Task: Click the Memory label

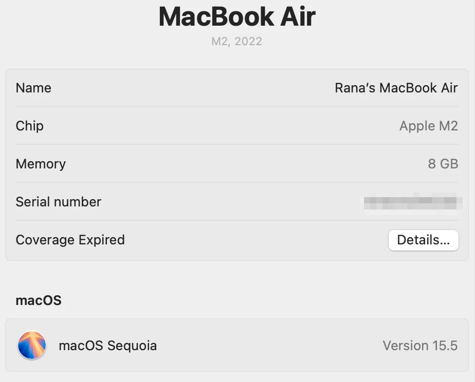Action: click(x=41, y=164)
